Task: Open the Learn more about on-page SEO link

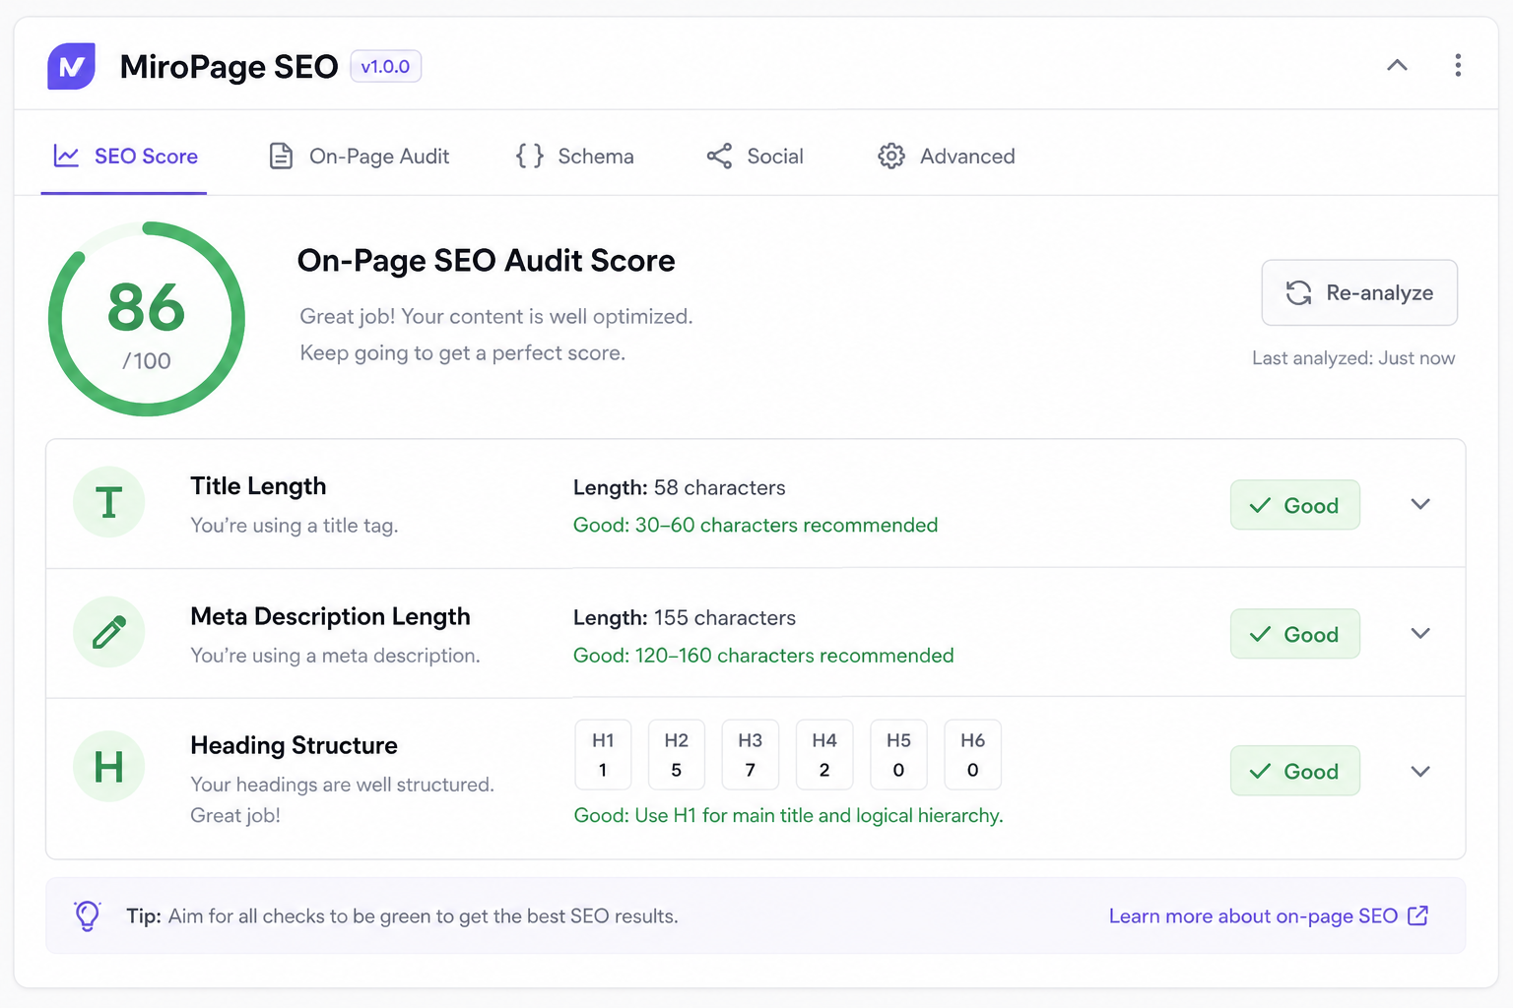Action: click(1269, 915)
